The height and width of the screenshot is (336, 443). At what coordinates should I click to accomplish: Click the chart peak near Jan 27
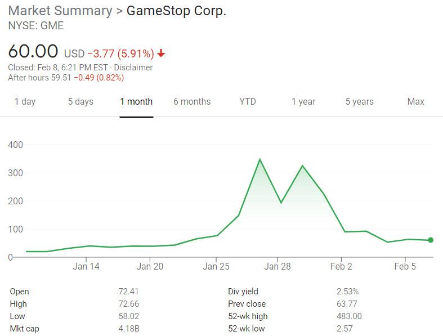tap(259, 160)
